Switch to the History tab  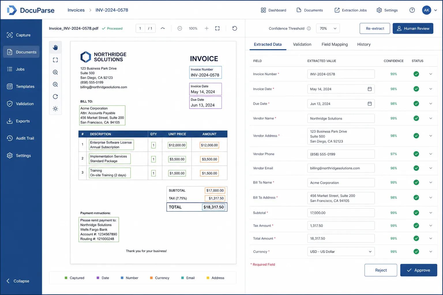point(364,44)
